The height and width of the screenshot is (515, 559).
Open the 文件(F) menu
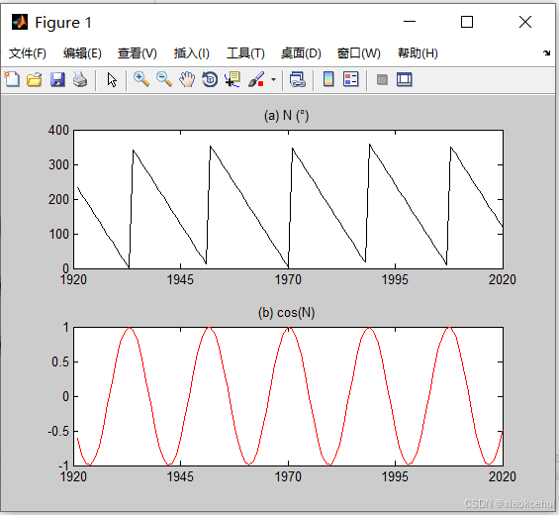[28, 53]
